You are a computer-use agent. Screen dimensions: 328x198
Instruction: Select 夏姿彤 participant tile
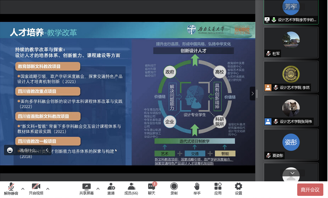pos(291,145)
